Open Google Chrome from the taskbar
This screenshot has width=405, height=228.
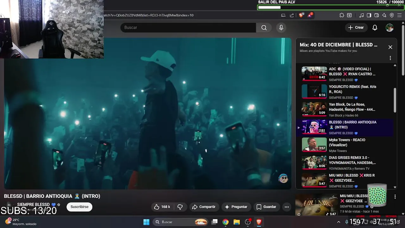pyautogui.click(x=226, y=222)
